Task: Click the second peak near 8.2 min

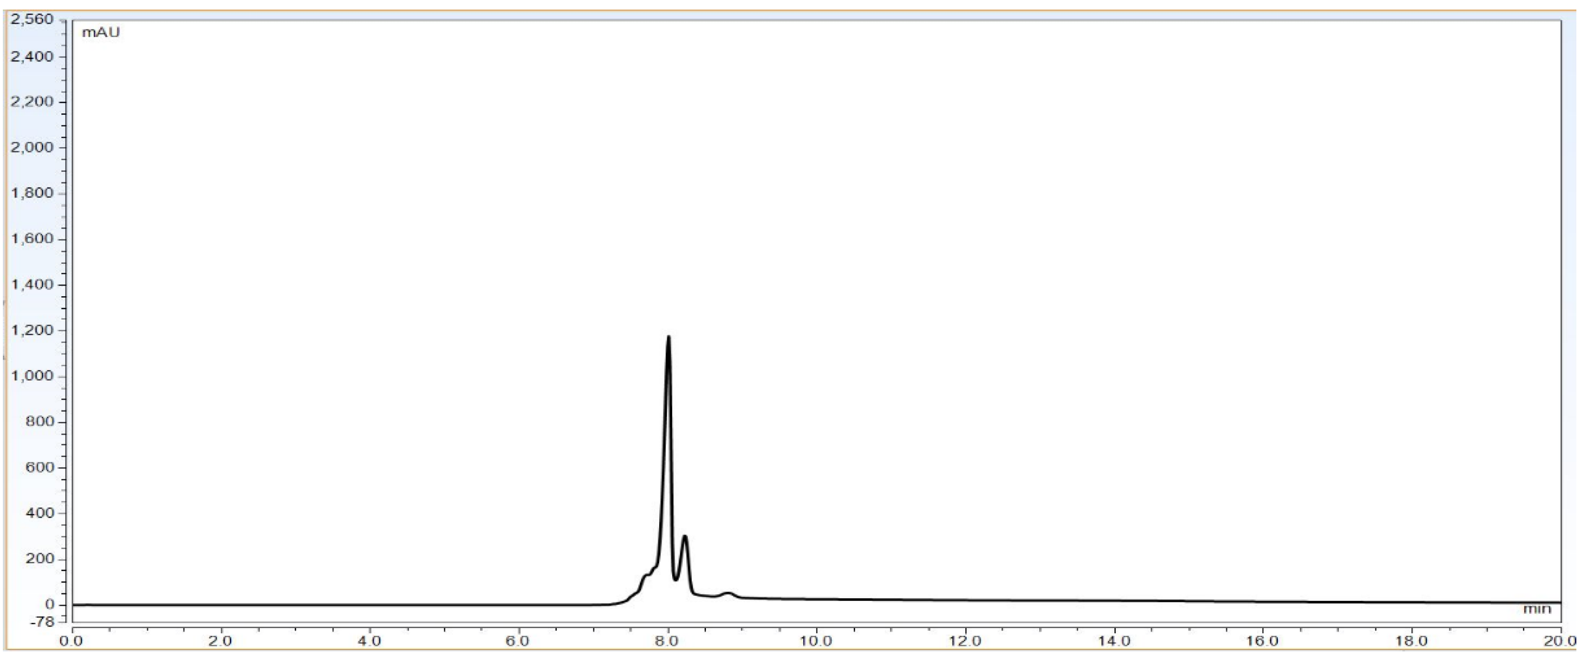Action: 685,537
